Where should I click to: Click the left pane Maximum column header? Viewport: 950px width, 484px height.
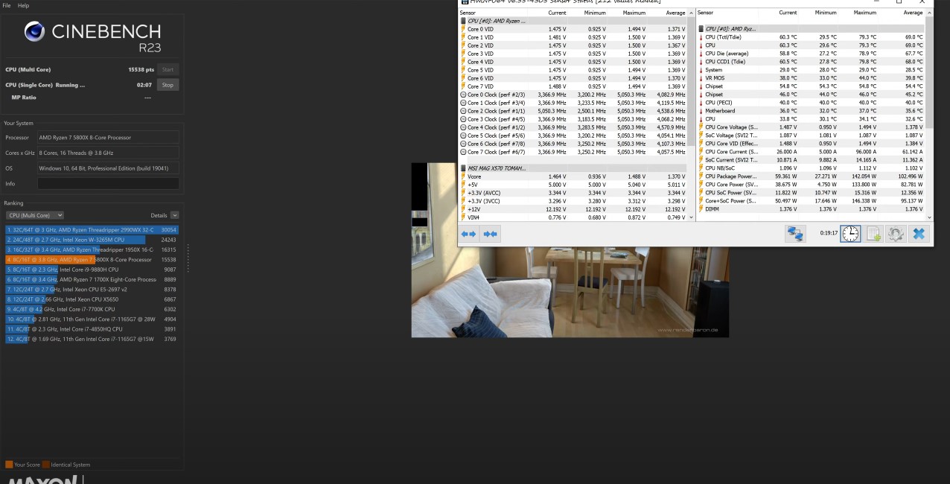pos(634,13)
